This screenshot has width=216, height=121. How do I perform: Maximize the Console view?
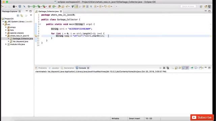pos(209,68)
